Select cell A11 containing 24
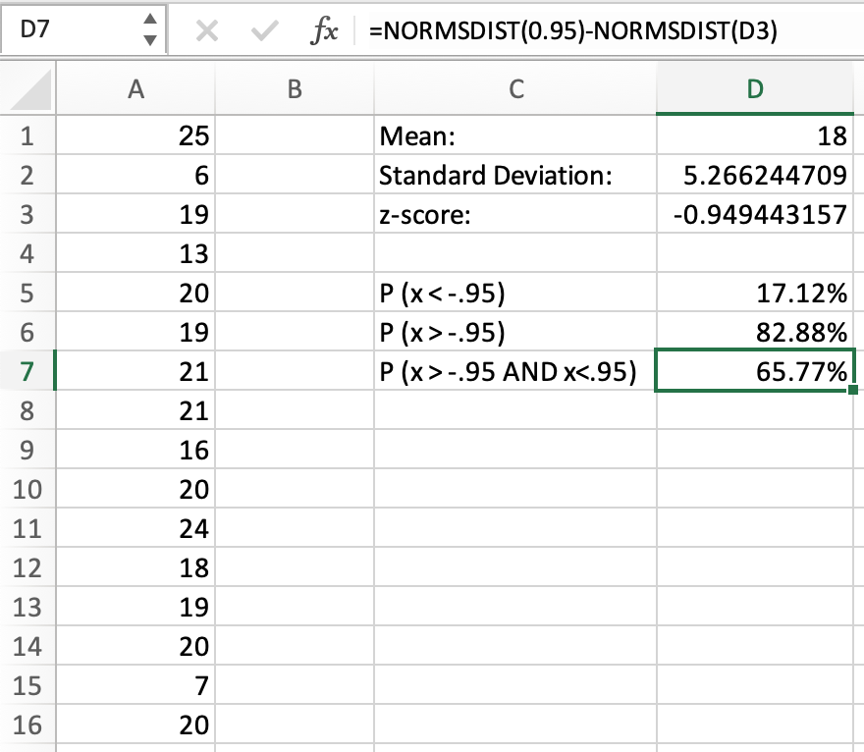Image resolution: width=864 pixels, height=752 pixels. (x=136, y=529)
